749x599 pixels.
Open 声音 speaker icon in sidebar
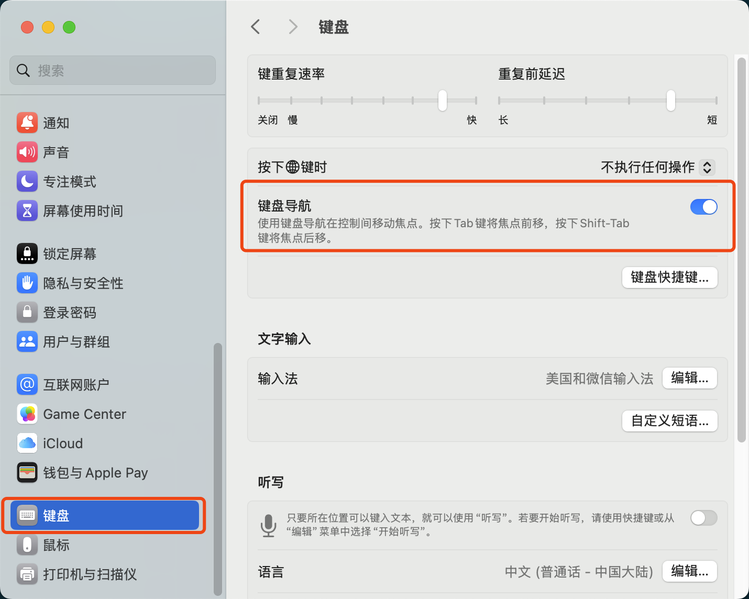click(27, 152)
